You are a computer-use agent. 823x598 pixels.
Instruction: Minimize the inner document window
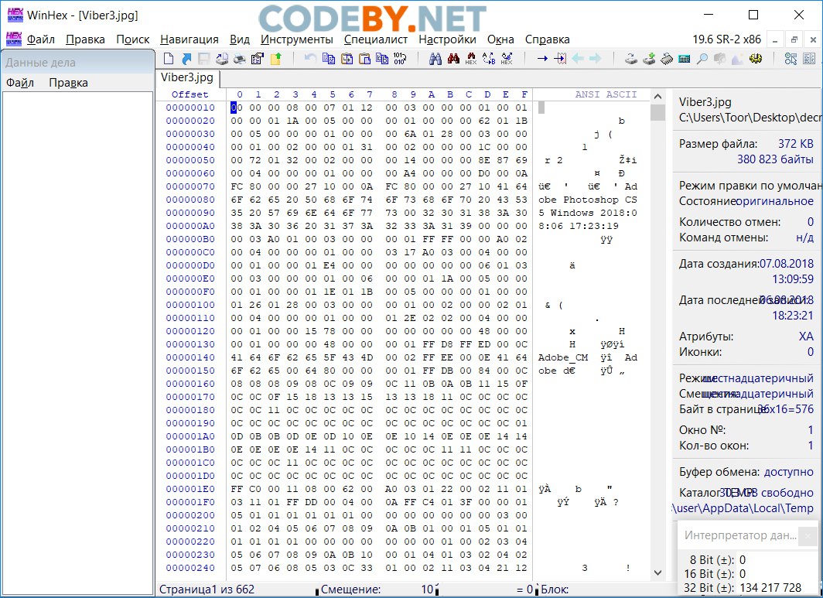(775, 40)
